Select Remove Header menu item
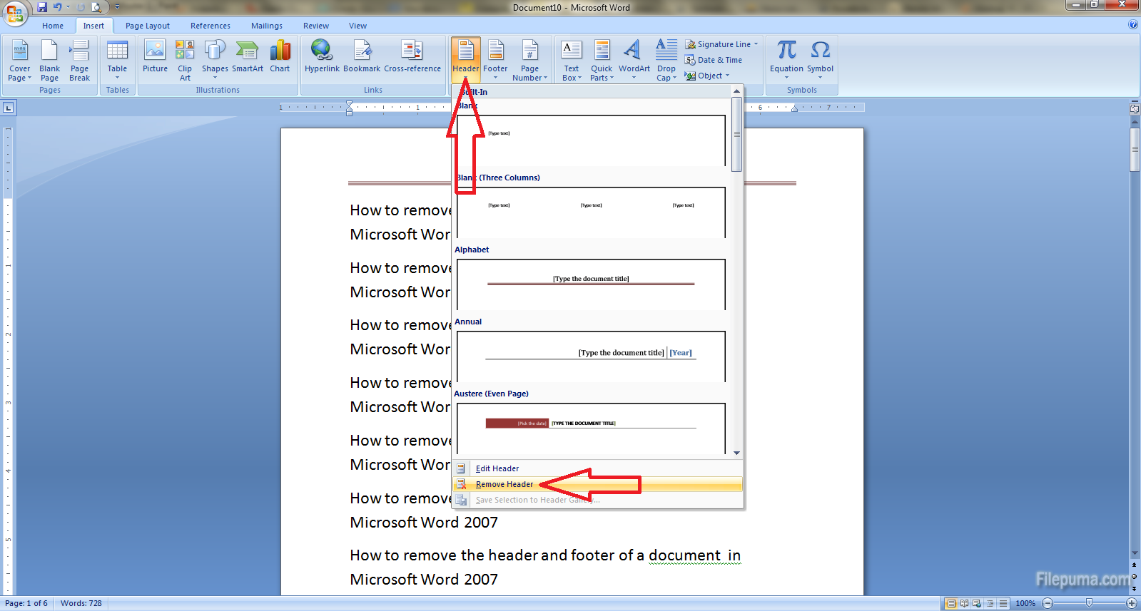The width and height of the screenshot is (1141, 611). coord(598,484)
